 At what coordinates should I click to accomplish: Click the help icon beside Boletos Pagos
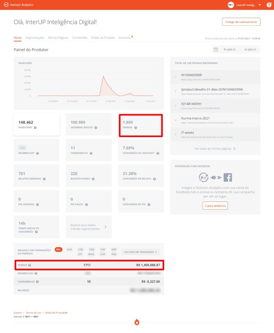(x=93, y=179)
